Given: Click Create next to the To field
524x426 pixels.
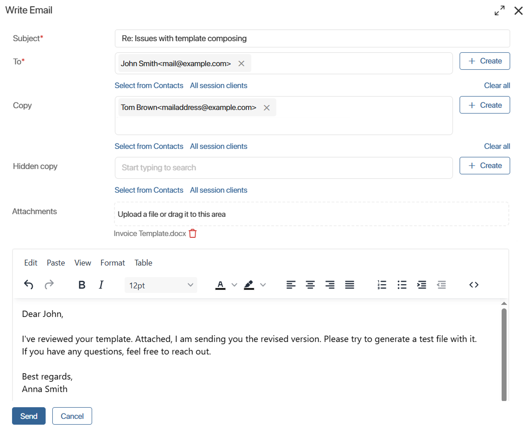Looking at the screenshot, I should pyautogui.click(x=485, y=61).
